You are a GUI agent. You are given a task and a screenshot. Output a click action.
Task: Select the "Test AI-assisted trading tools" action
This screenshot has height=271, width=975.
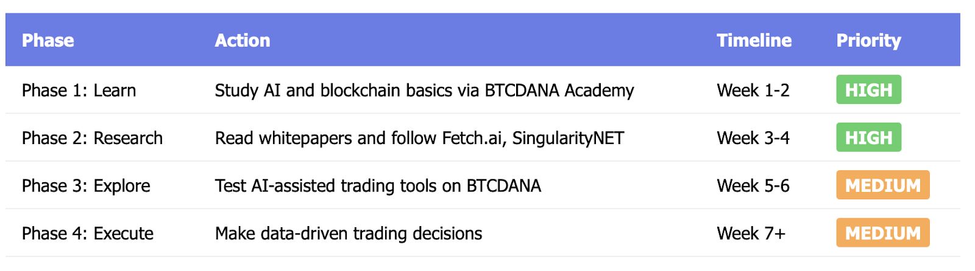tap(378, 186)
